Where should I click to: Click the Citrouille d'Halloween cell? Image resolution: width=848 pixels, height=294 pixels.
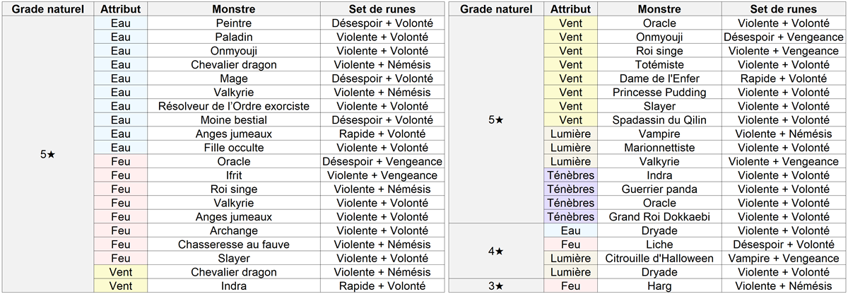[x=659, y=258]
